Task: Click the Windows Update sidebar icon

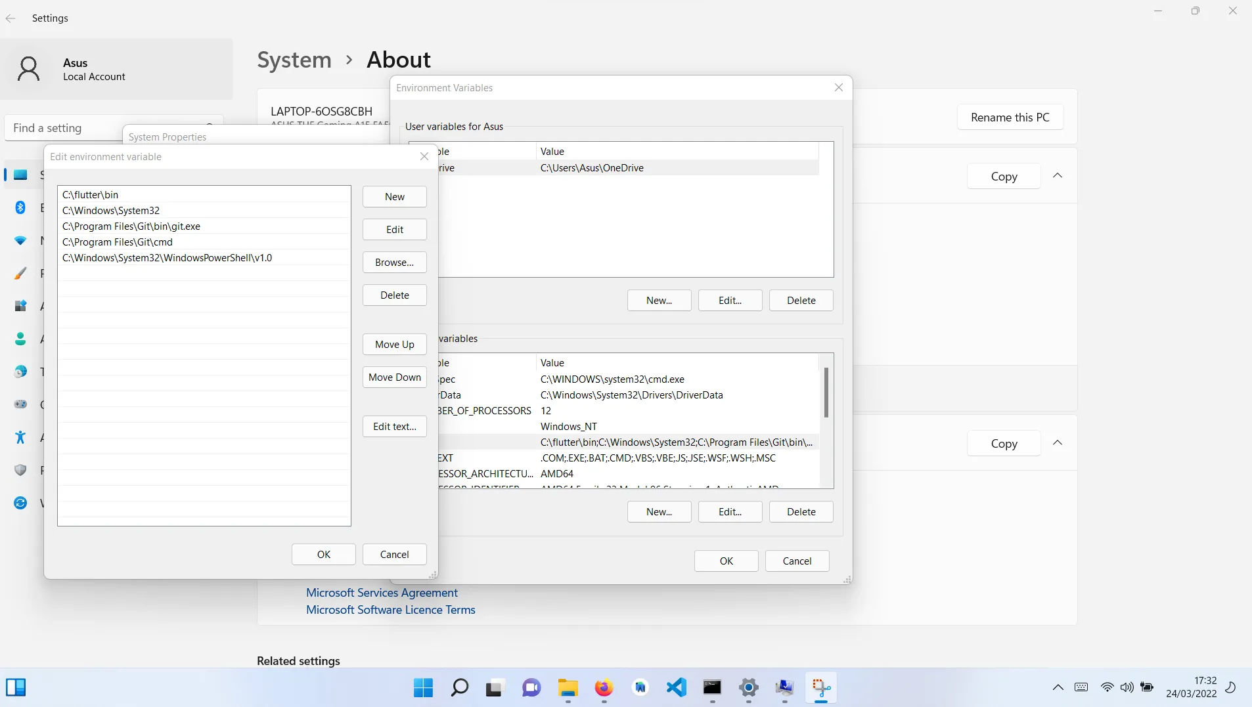Action: point(20,503)
